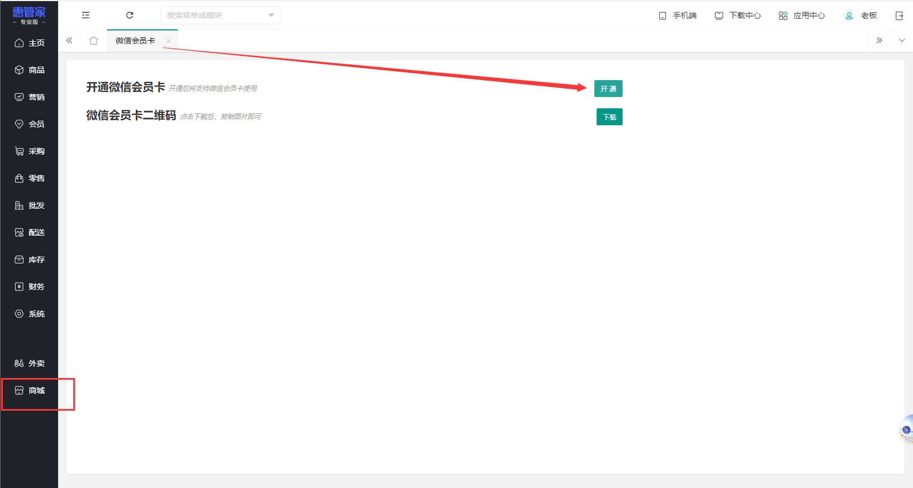Image resolution: width=913 pixels, height=488 pixels.
Task: Click the refresh icon in top bar
Action: click(130, 15)
